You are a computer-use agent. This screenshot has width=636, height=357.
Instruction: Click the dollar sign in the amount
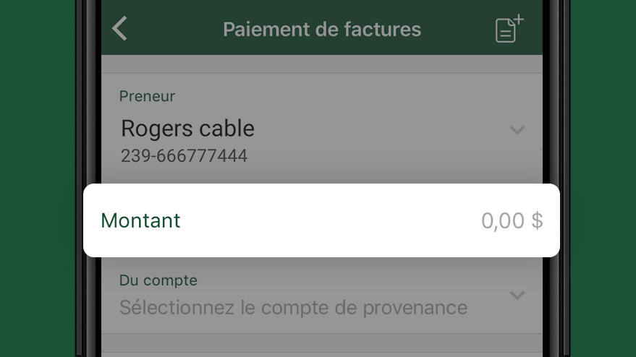pyautogui.click(x=537, y=221)
